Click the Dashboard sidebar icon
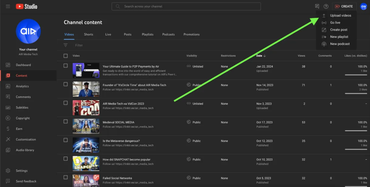 point(8,65)
